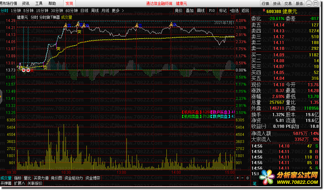Select the 量比 bottom tab
This screenshot has height=190, width=324.
click(x=27, y=178)
